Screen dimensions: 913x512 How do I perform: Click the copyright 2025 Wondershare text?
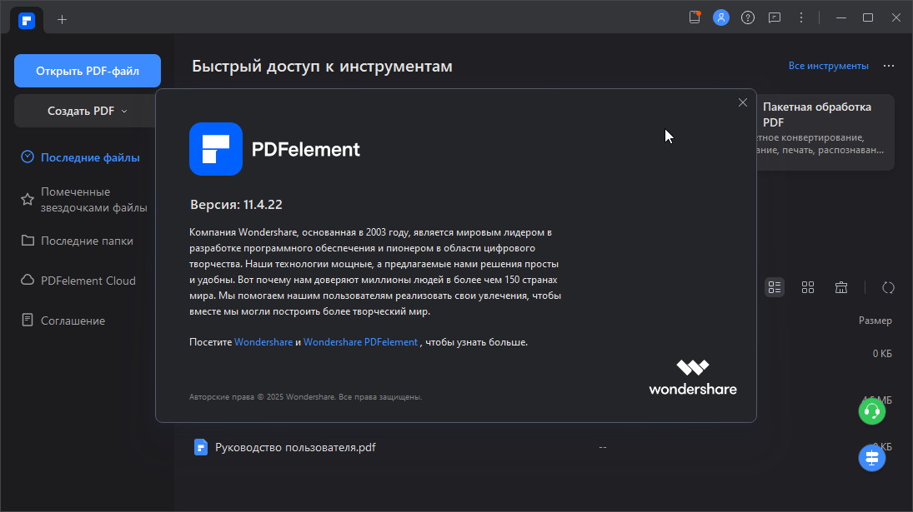click(x=306, y=397)
